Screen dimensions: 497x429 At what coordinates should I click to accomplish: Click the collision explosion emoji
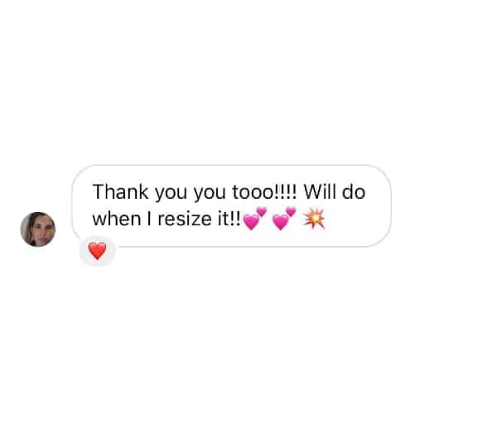[x=314, y=219]
